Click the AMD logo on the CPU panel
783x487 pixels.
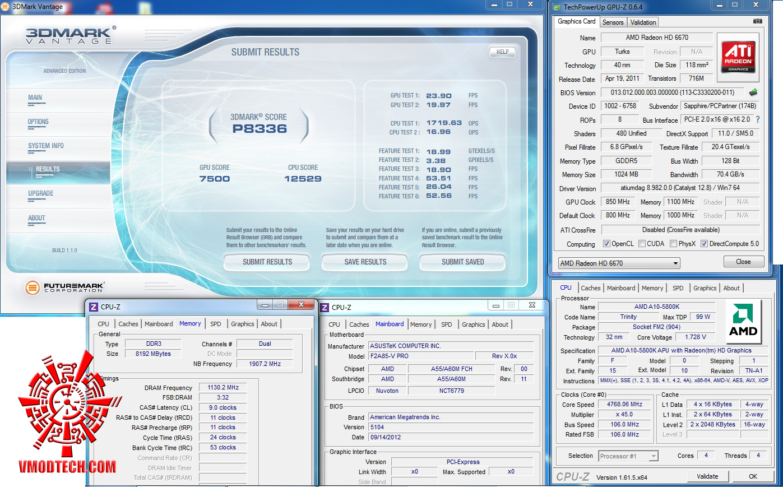[743, 321]
